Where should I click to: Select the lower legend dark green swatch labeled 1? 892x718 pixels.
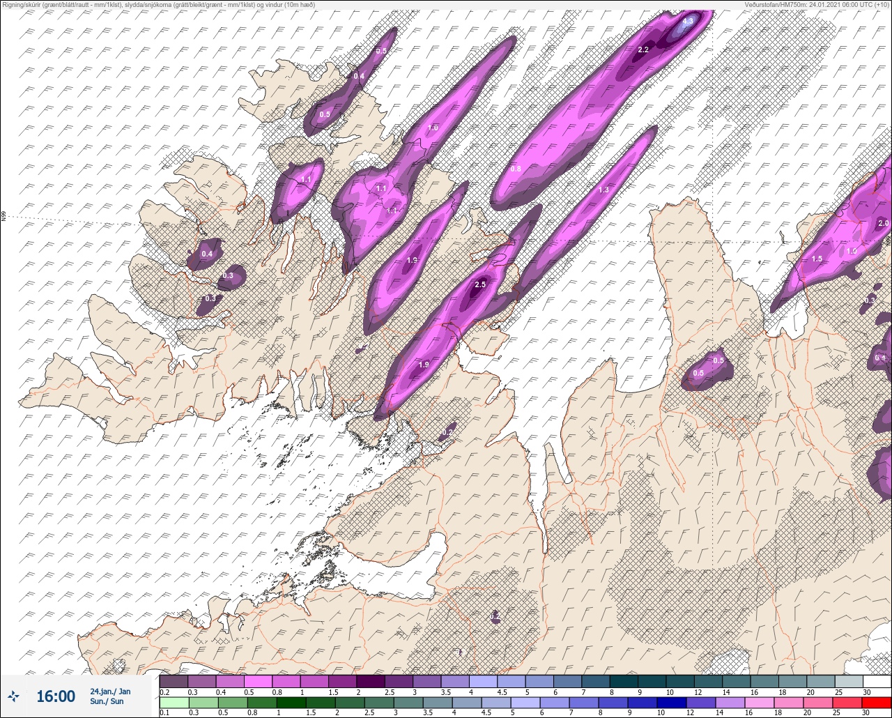tap(291, 703)
